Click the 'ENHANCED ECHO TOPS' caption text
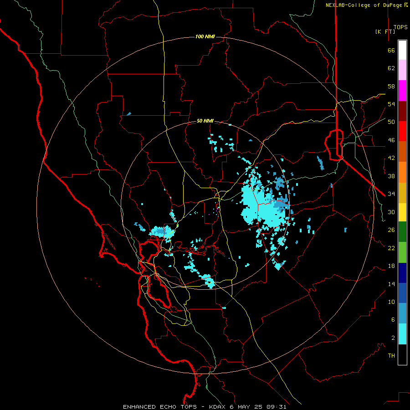 coord(160,407)
